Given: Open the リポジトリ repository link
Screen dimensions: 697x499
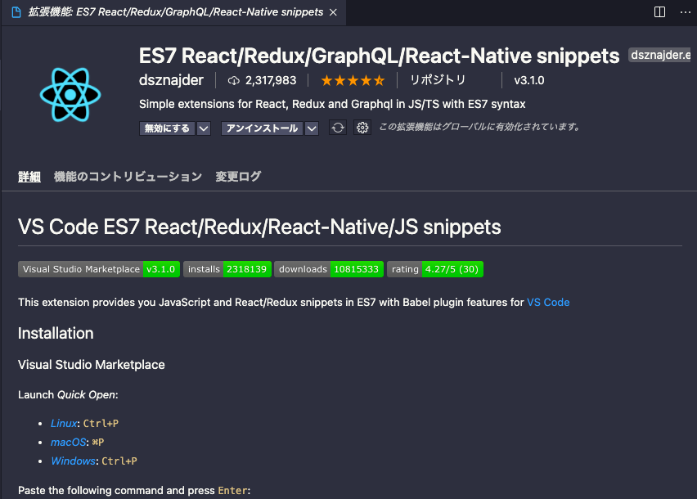Looking at the screenshot, I should click(x=438, y=80).
